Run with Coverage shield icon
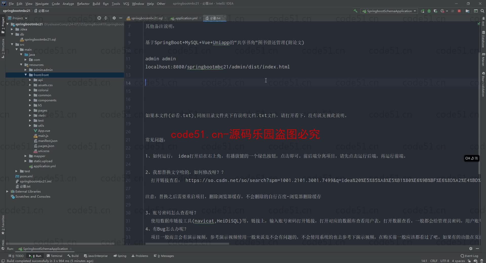This screenshot has height=263, width=486. 435,11
